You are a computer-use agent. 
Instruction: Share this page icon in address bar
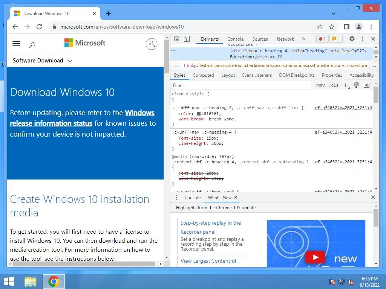click(x=320, y=27)
